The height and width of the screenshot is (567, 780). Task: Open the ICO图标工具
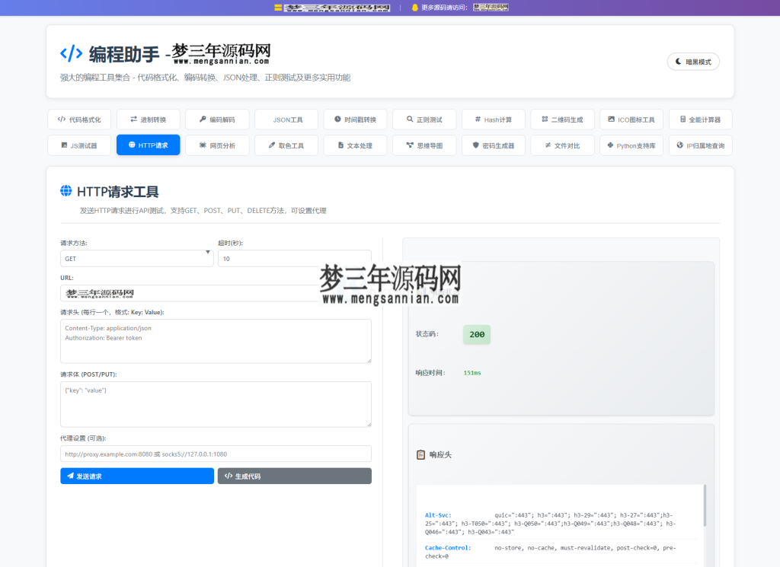[x=631, y=119]
